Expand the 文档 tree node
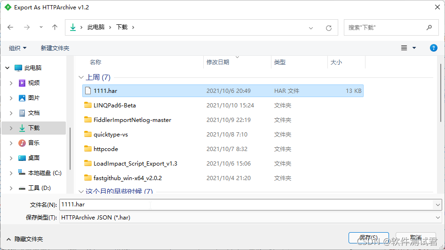The image size is (445, 250). (x=11, y=113)
